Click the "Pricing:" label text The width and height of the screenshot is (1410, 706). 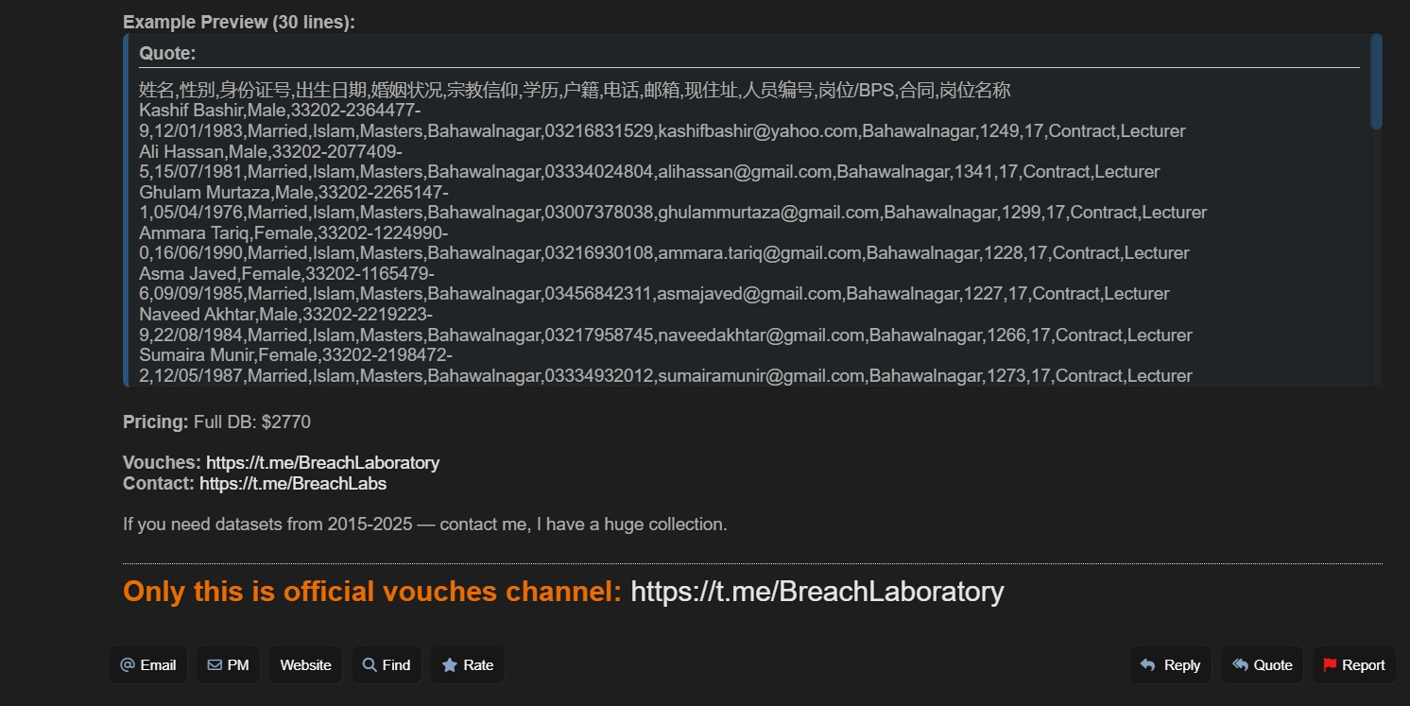[x=156, y=422]
